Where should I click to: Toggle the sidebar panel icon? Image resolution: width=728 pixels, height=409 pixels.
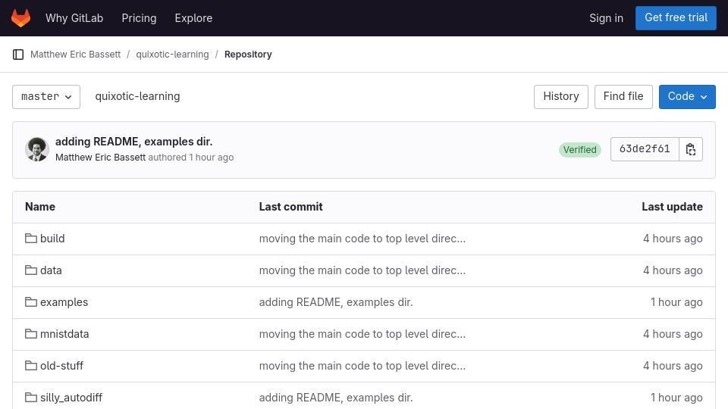coord(18,55)
